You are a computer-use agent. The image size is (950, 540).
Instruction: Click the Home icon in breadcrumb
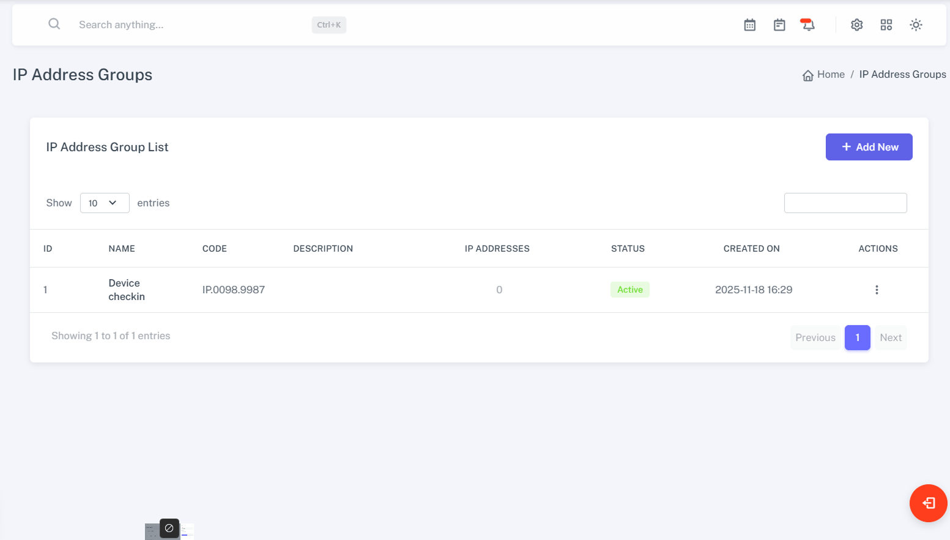[807, 75]
